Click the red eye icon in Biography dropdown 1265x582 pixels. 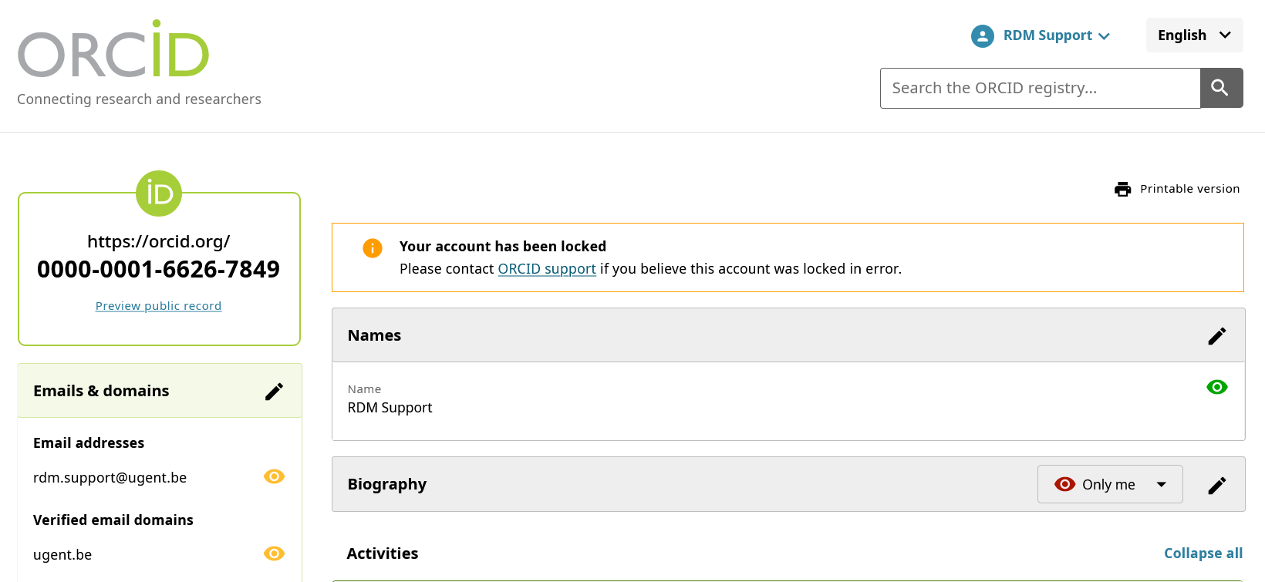coord(1064,484)
